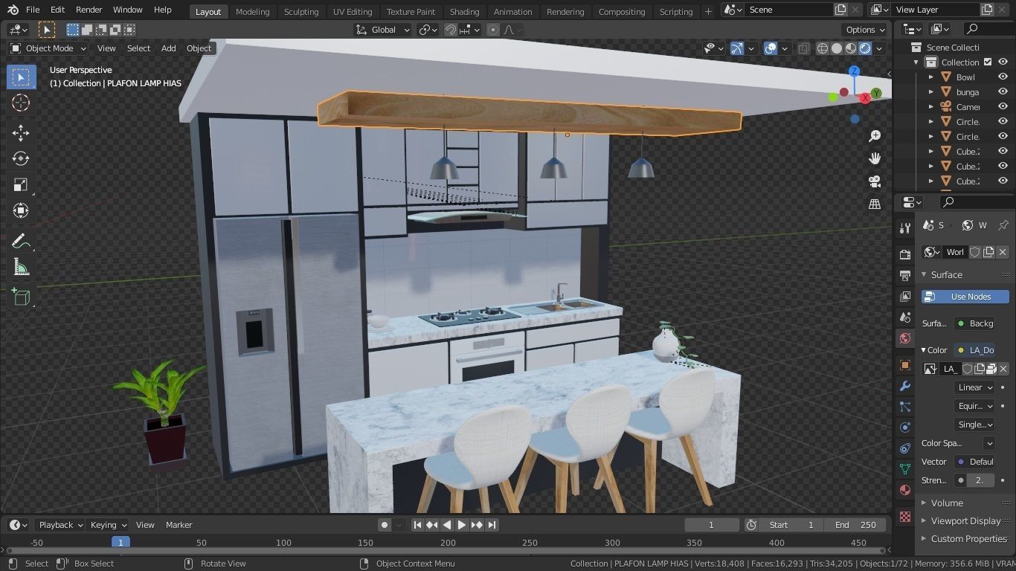
Task: Open the Render menu
Action: pyautogui.click(x=89, y=10)
